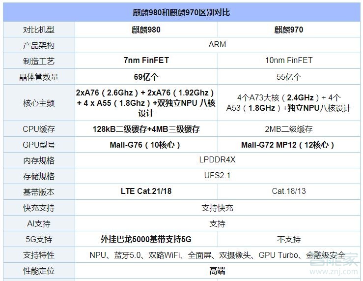The height and width of the screenshot is (281, 363).
Task: Select the 对比机型 row label
Action: click(39, 30)
